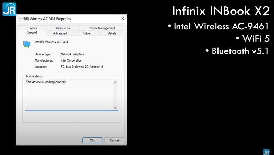Click the device status scroll up arrow
The width and height of the screenshot is (274, 155).
tap(115, 82)
